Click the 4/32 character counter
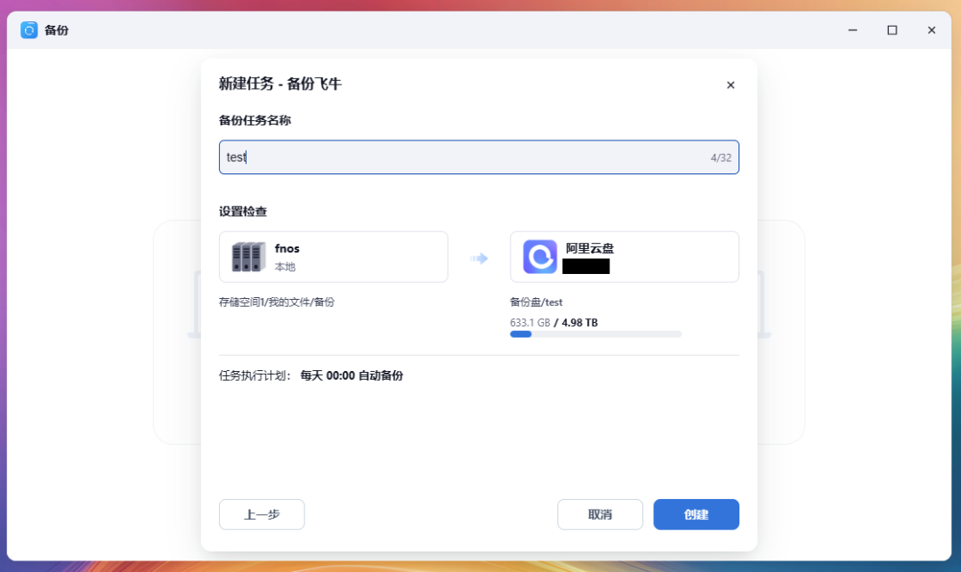 (x=721, y=158)
